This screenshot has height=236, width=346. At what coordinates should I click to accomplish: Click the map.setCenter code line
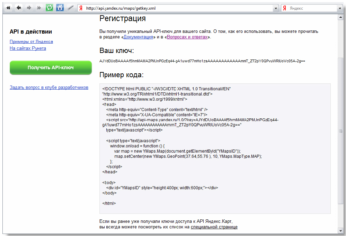188,156
